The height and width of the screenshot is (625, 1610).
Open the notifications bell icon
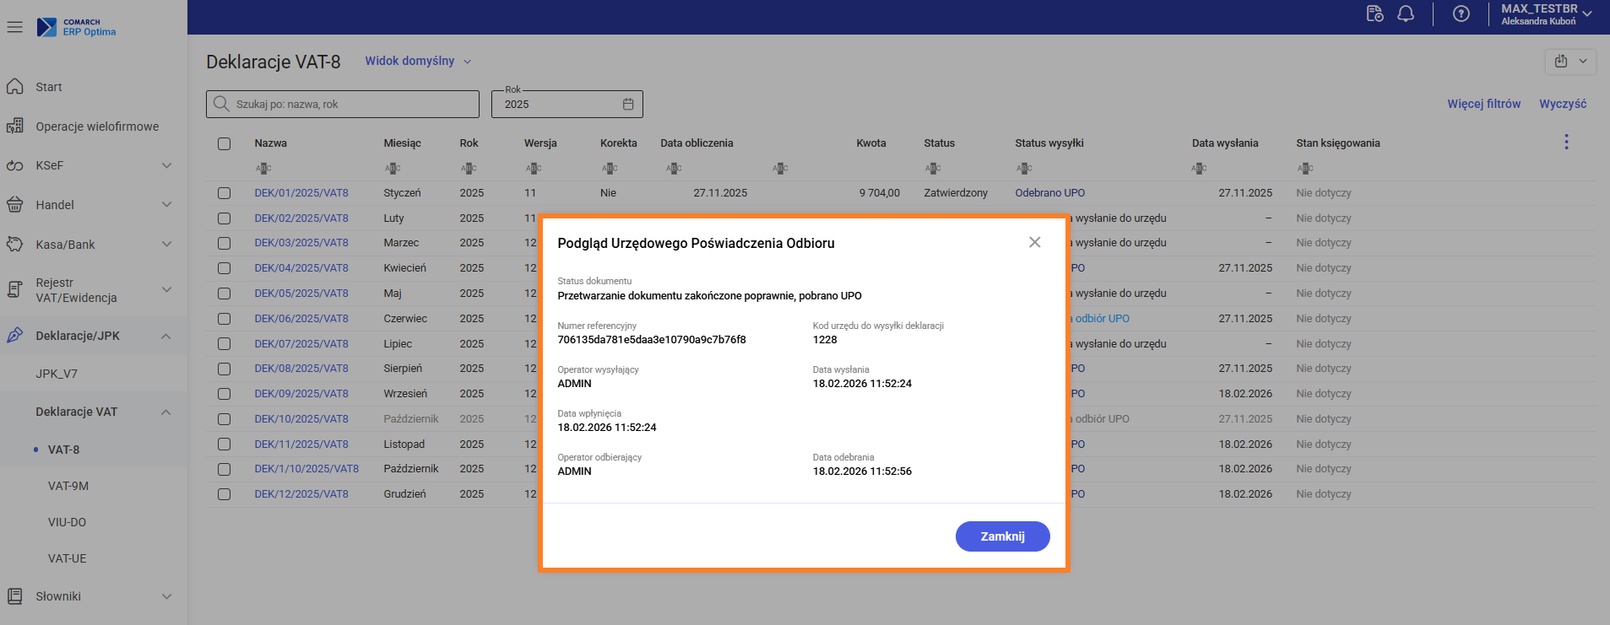click(1406, 14)
